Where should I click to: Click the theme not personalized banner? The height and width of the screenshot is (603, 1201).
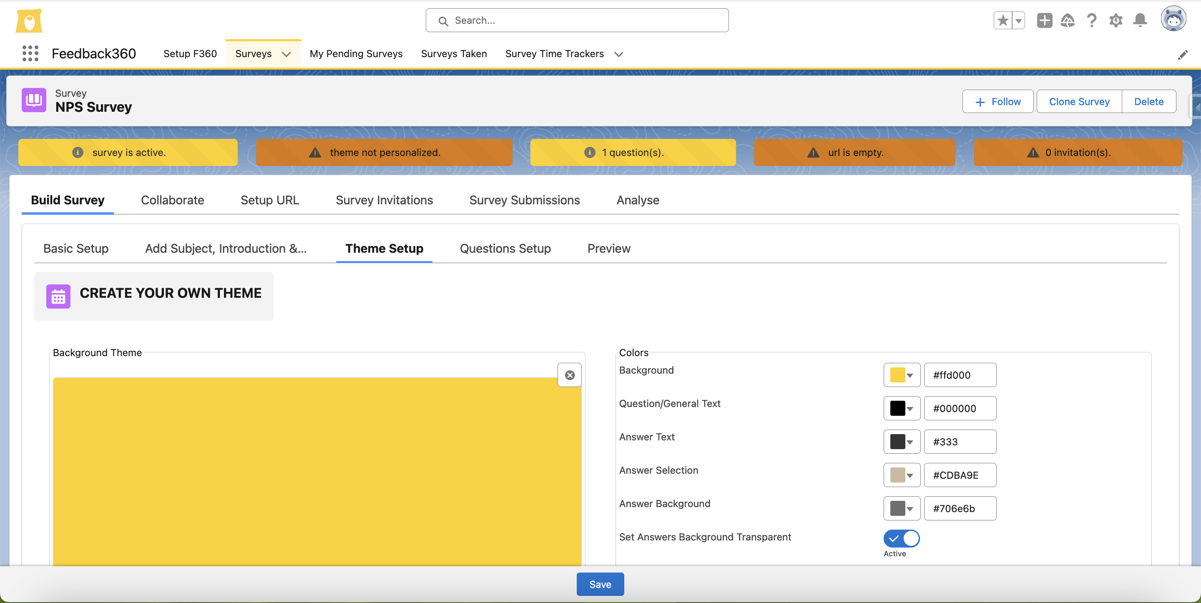[384, 153]
